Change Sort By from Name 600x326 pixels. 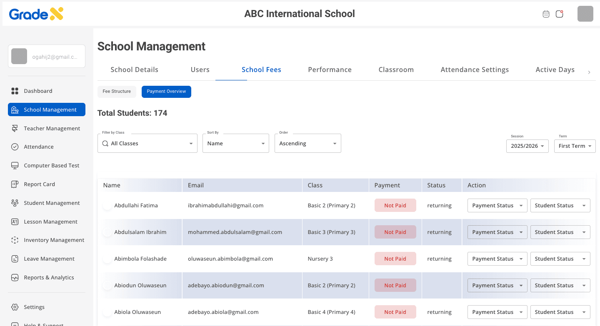(x=235, y=143)
